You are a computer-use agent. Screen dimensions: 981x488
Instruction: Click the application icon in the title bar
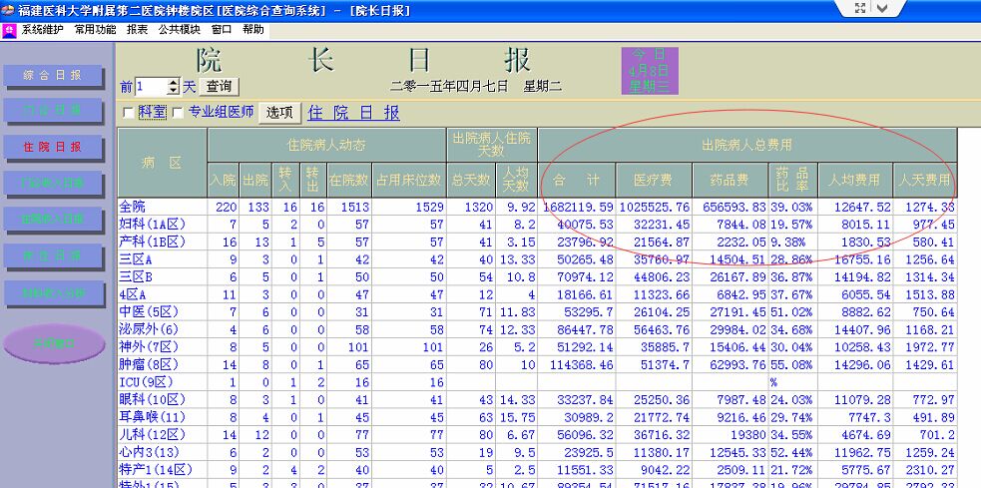[8, 10]
